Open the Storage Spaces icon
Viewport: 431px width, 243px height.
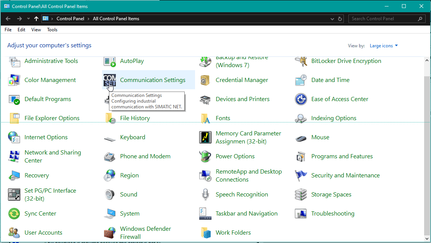301,195
